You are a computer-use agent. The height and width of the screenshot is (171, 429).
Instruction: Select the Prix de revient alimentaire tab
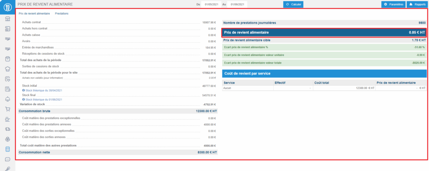pyautogui.click(x=34, y=14)
